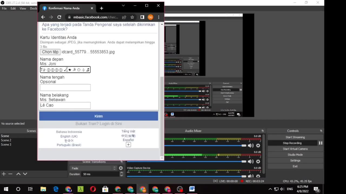This screenshot has width=346, height=194.
Task: Enable Studio Mode
Action: pyautogui.click(x=295, y=155)
